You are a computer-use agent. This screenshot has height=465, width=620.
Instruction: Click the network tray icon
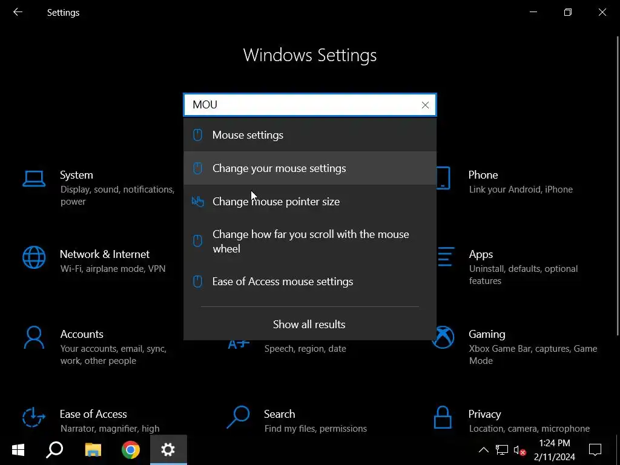click(502, 450)
